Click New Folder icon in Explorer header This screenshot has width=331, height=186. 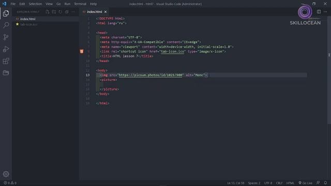click(x=54, y=12)
